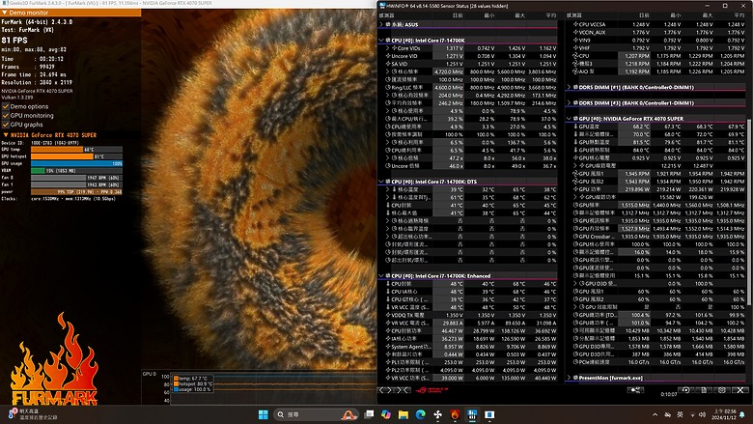Switch to HWiNFO via its taskbar icon
This screenshot has width=753, height=424.
point(472,414)
